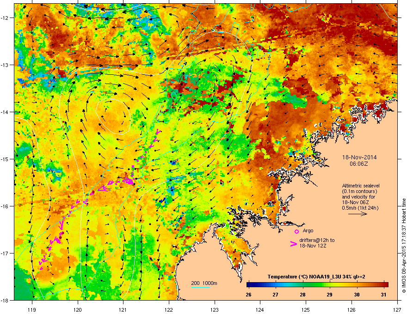Click the 'drifters@12h to' legend text
Viewport: 407px width, 314px height.
pyautogui.click(x=317, y=240)
